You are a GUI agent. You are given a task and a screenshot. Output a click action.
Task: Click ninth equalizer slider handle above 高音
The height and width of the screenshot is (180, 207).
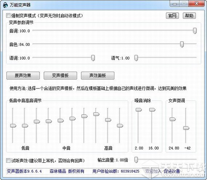[x=108, y=120]
